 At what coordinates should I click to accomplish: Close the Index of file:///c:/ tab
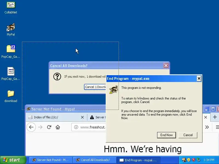(82, 117)
